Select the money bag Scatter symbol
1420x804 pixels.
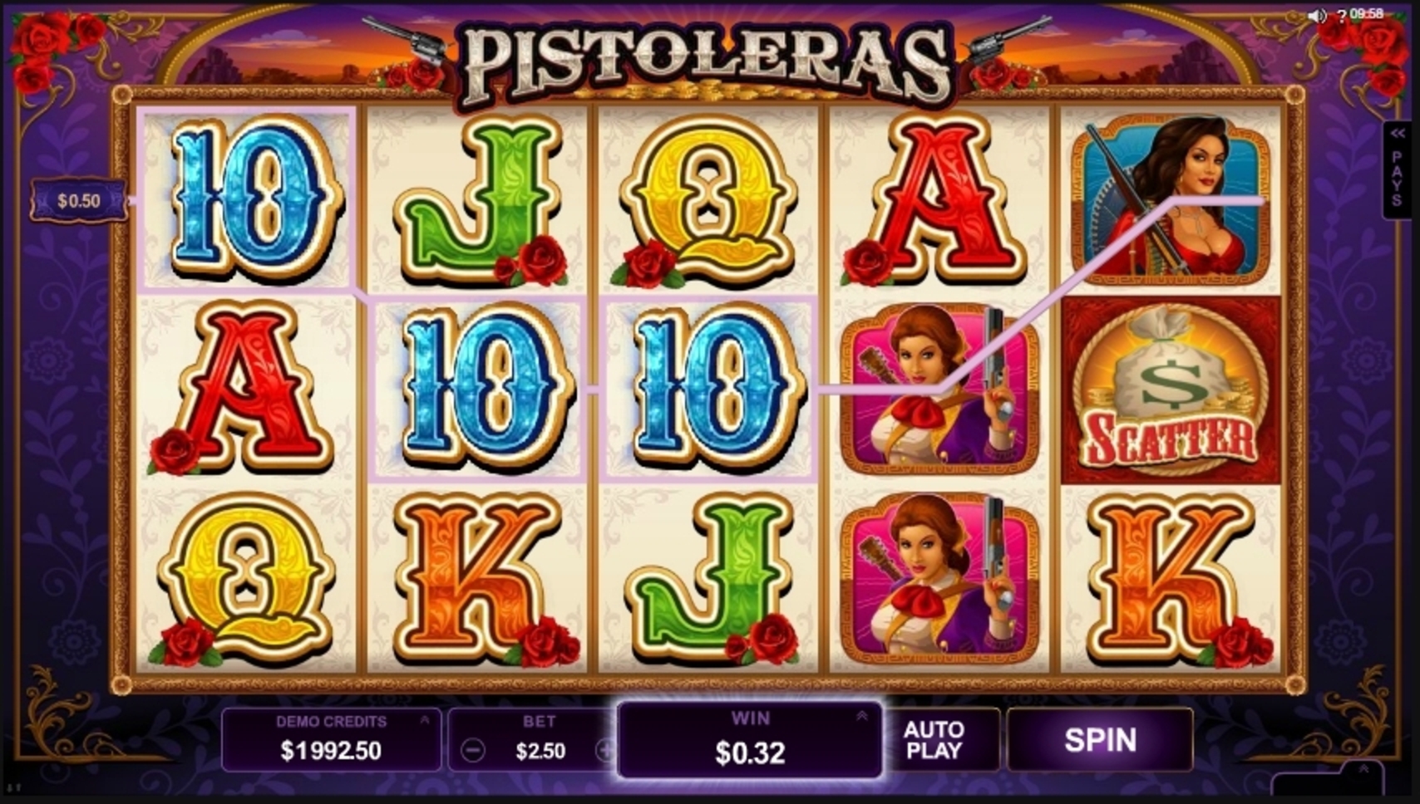coord(1171,390)
